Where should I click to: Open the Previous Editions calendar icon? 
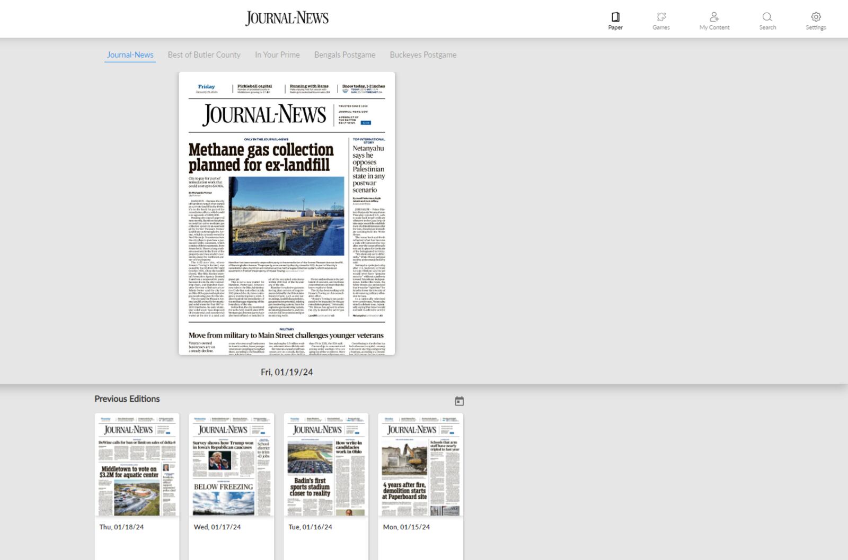coord(460,401)
